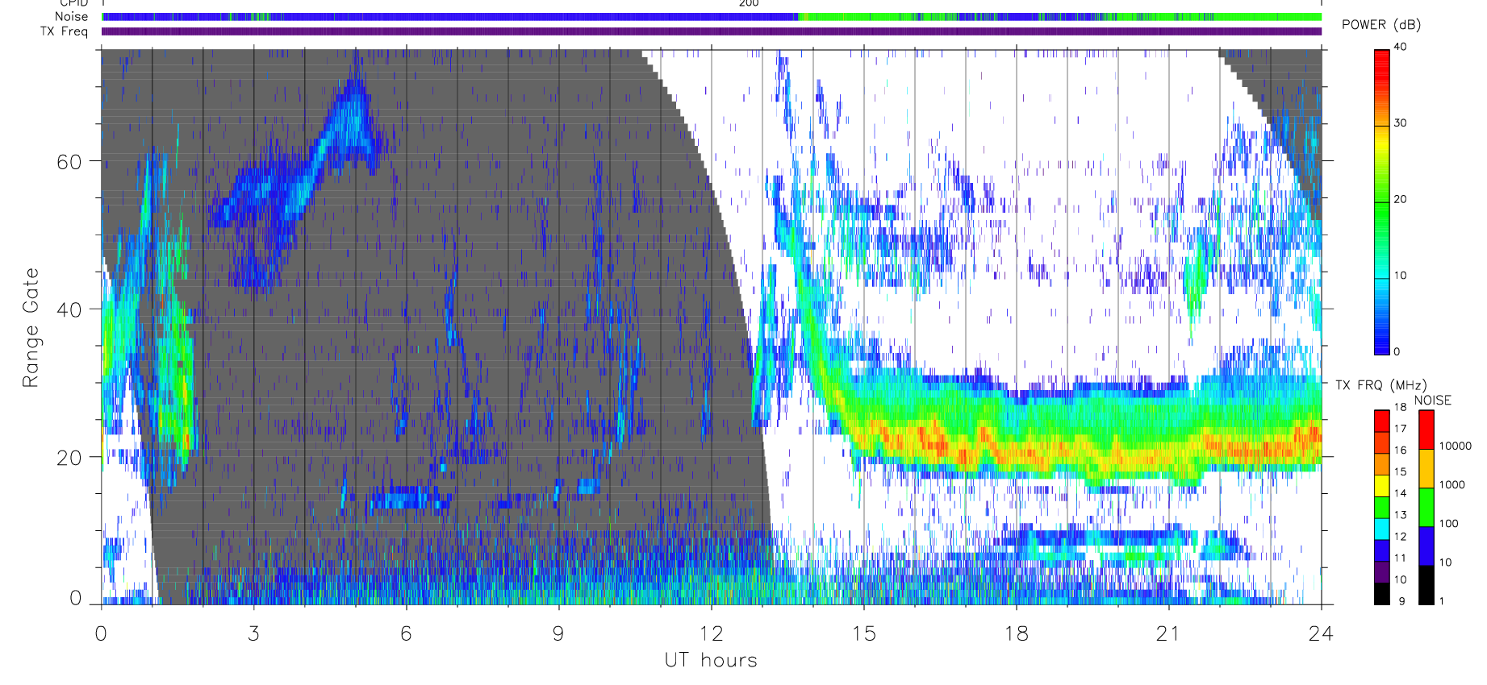Click the 40 label on the Range Gate axis

[69, 309]
